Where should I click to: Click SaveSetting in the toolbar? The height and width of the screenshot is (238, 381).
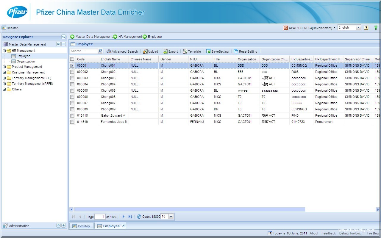click(x=217, y=51)
